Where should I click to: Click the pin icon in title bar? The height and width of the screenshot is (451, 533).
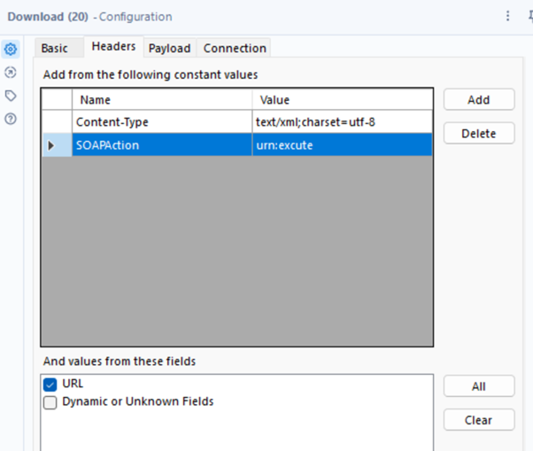tap(528, 16)
